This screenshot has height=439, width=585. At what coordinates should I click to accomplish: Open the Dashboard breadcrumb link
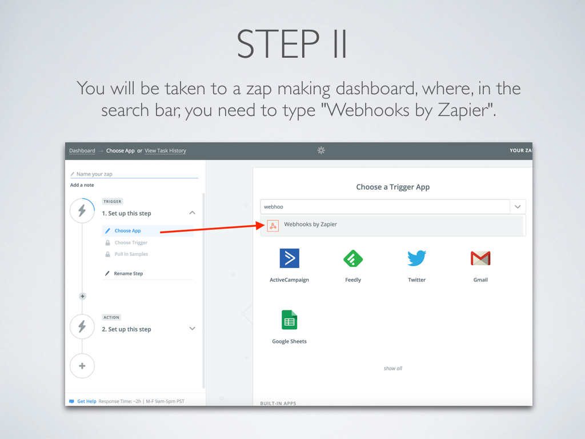pos(82,151)
